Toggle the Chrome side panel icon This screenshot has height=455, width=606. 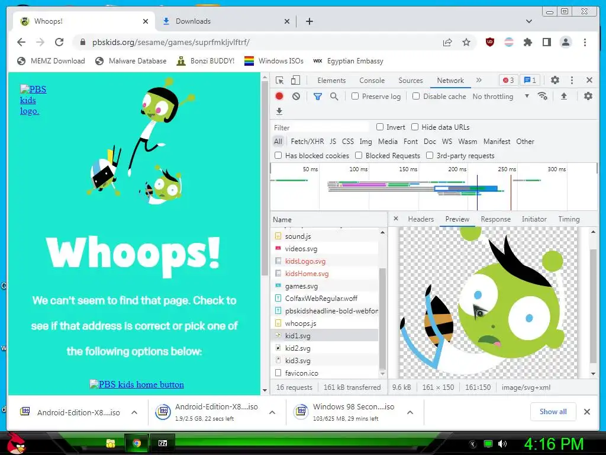point(546,42)
